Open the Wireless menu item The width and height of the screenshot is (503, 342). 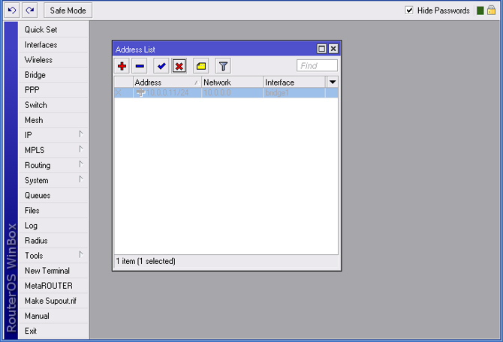point(38,60)
